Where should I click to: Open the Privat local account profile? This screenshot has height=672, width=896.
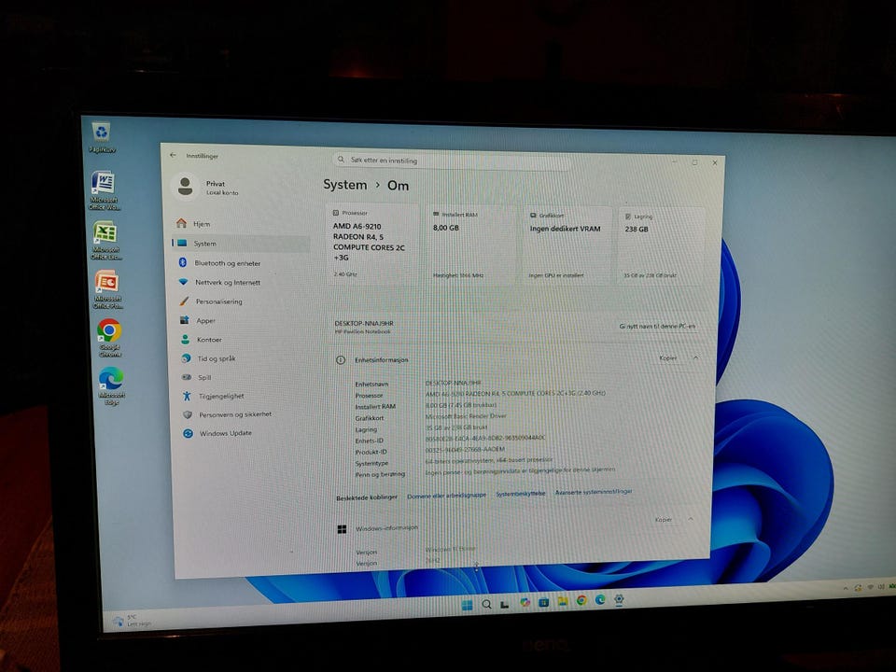coord(208,187)
